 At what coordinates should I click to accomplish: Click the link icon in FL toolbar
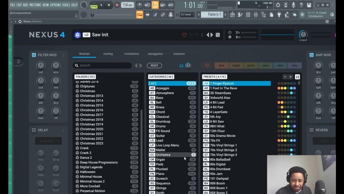tap(163, 15)
